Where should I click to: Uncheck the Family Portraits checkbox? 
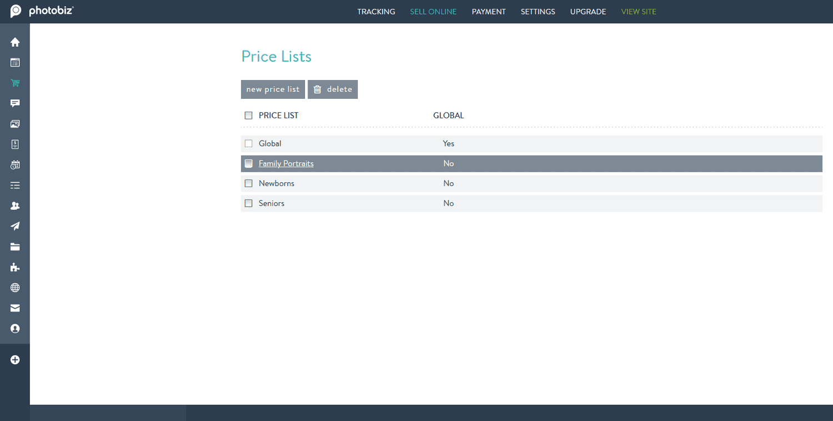(x=248, y=163)
